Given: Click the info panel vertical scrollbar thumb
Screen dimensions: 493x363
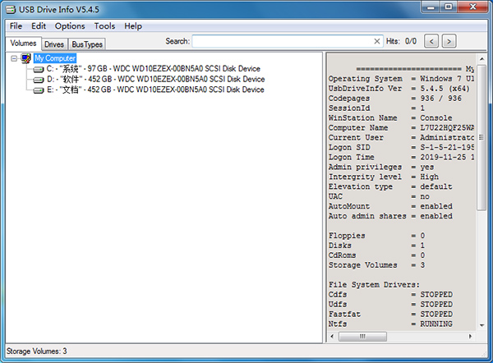Looking at the screenshot, I should click(x=481, y=137).
